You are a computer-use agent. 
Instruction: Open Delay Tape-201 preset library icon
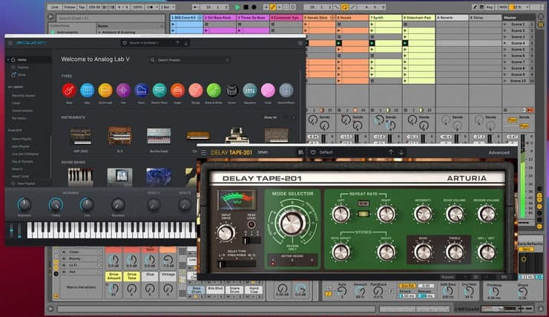coord(301,152)
